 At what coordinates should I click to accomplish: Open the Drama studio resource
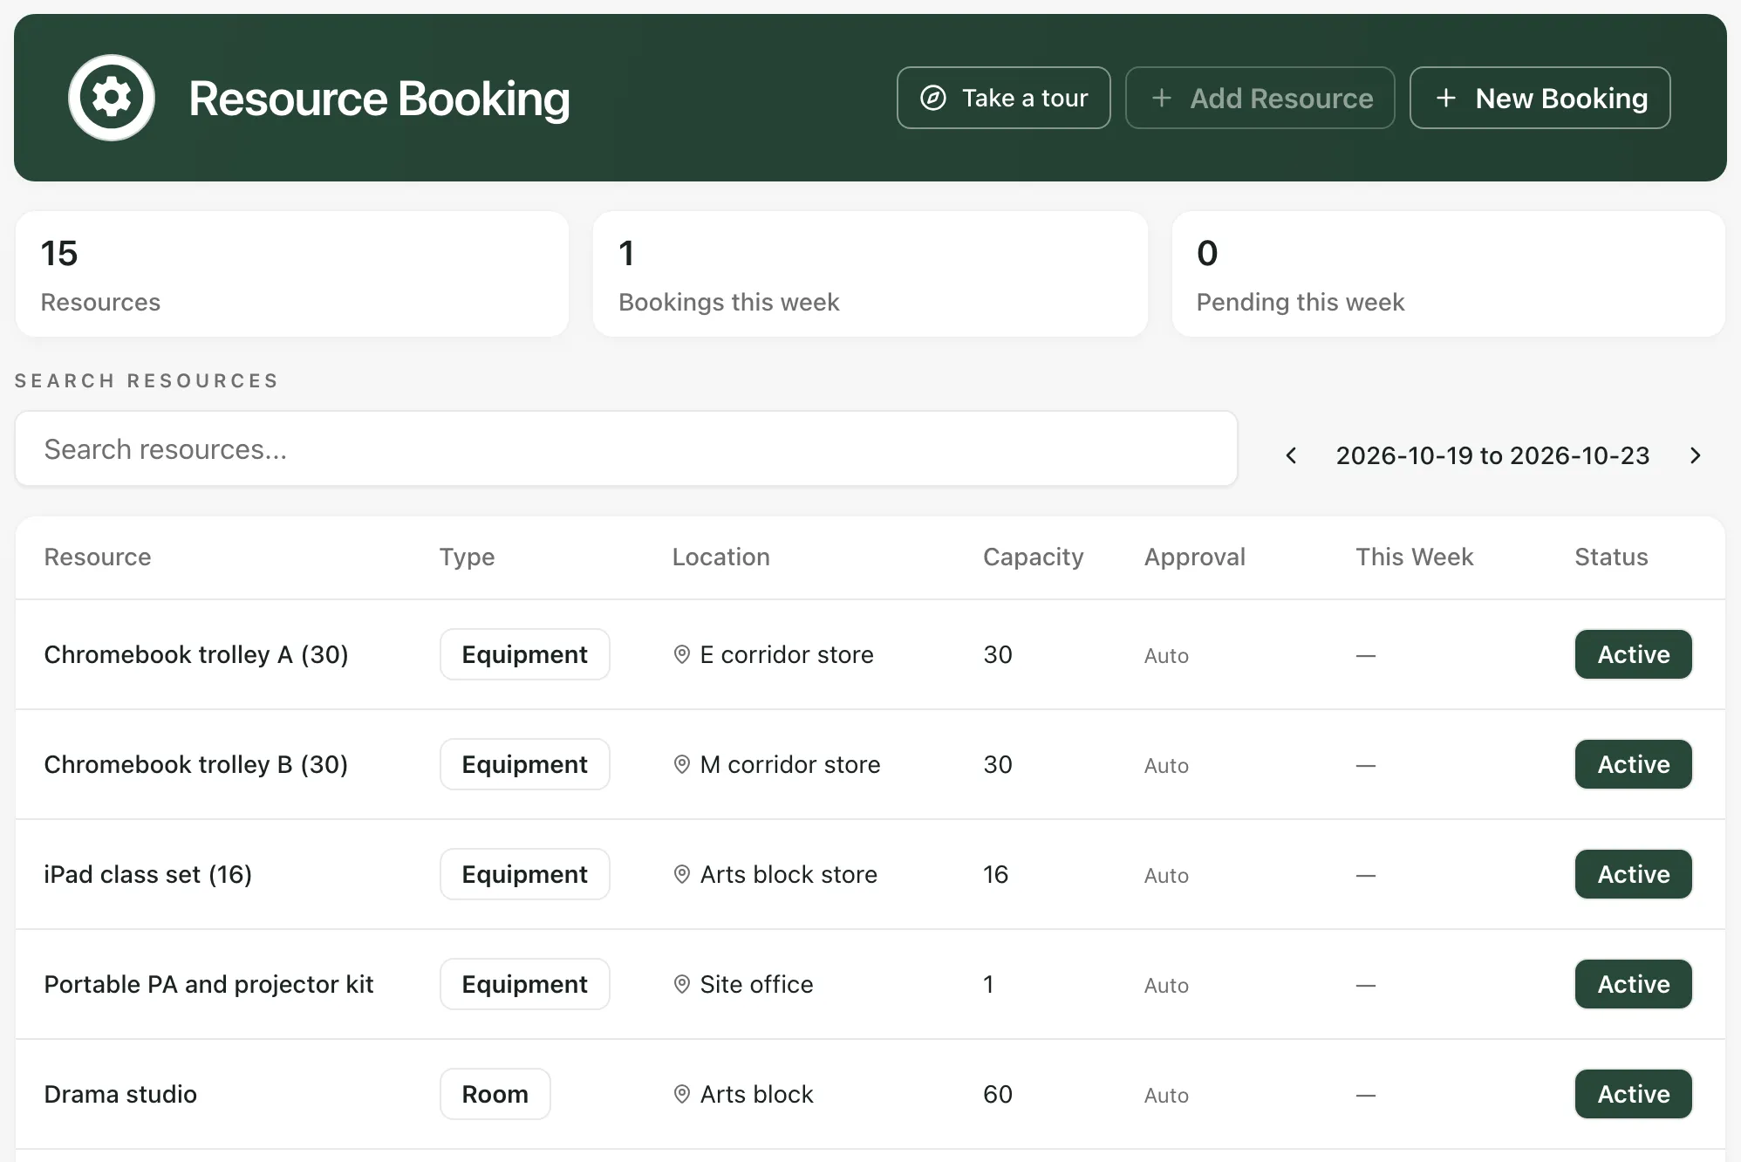[x=120, y=1094]
